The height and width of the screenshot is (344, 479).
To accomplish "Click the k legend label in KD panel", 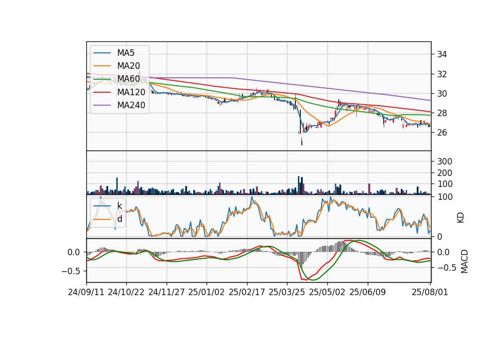I will 119,206.
